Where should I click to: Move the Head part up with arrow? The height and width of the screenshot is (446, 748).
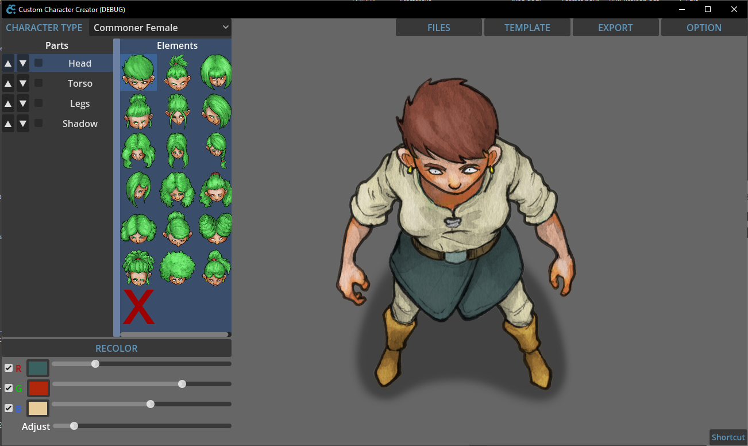pos(8,63)
